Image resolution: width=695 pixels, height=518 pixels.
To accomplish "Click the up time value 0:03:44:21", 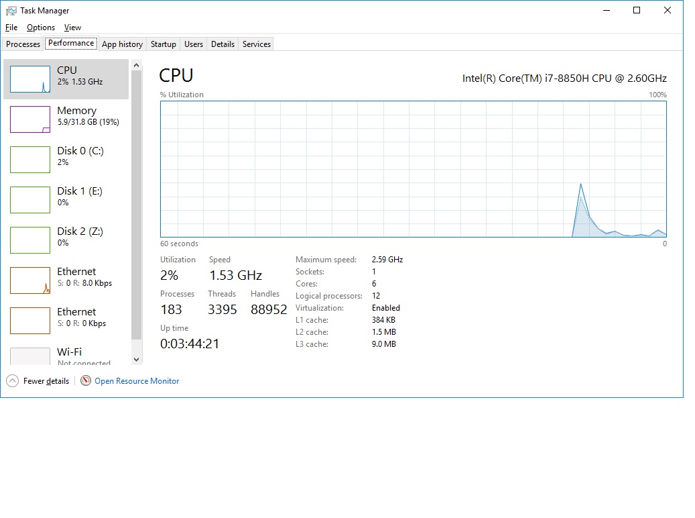I will (190, 344).
